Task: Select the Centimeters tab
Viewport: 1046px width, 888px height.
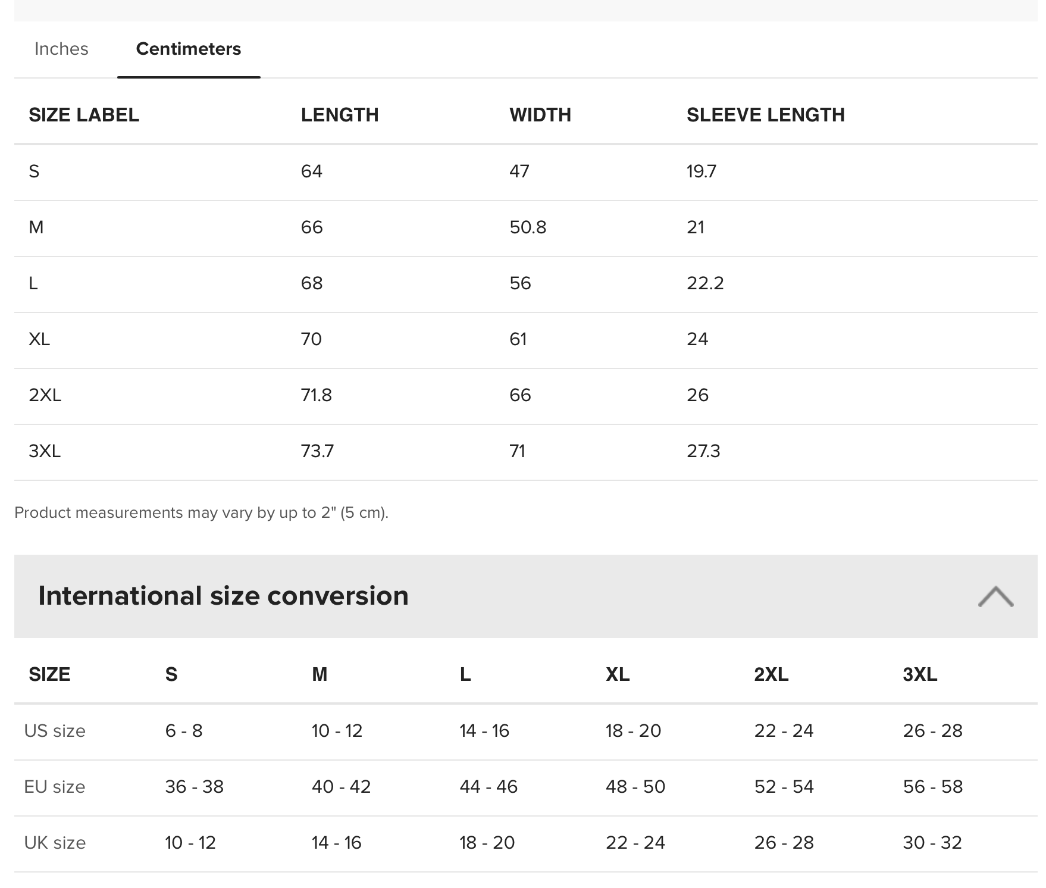Action: 189,49
